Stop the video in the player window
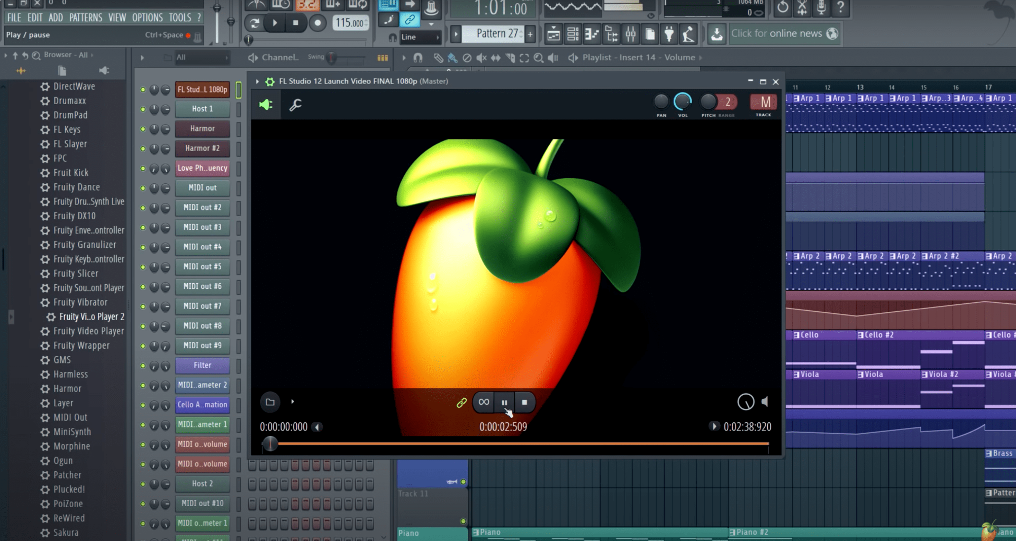This screenshot has width=1016, height=541. [x=524, y=402]
